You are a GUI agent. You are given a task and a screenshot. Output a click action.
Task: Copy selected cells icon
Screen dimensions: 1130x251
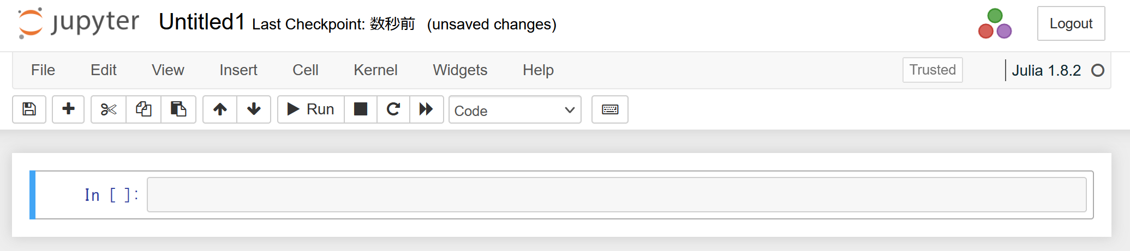pos(144,109)
